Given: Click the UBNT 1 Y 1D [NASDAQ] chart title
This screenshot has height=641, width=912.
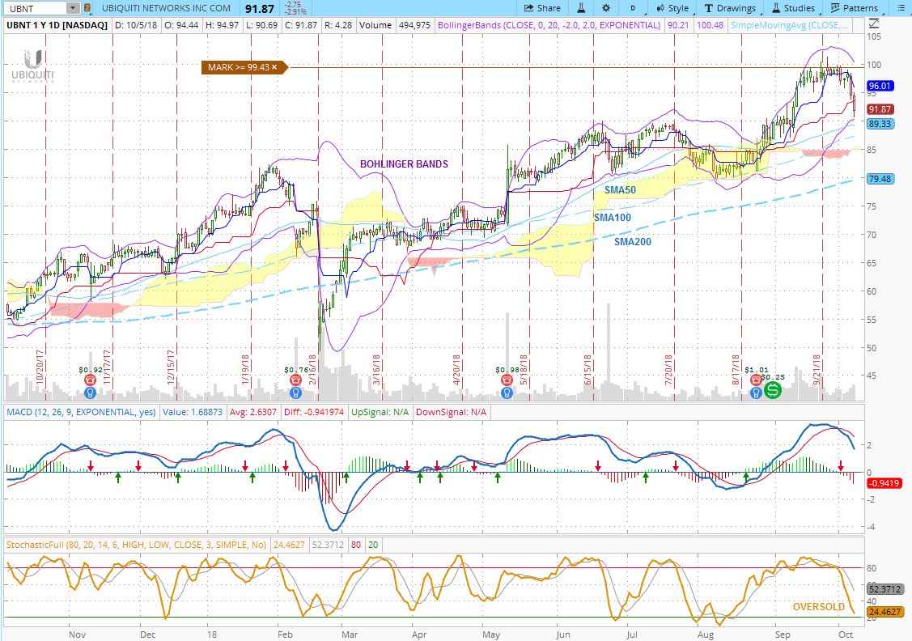Looking at the screenshot, I should 57,25.
